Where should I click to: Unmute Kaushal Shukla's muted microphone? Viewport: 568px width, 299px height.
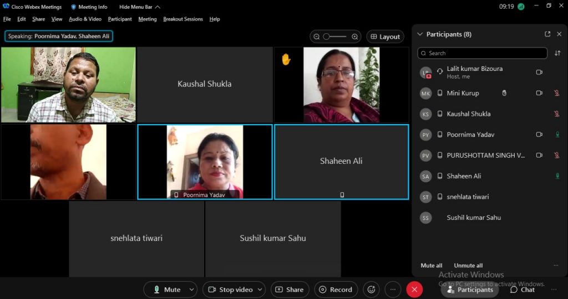pyautogui.click(x=557, y=114)
